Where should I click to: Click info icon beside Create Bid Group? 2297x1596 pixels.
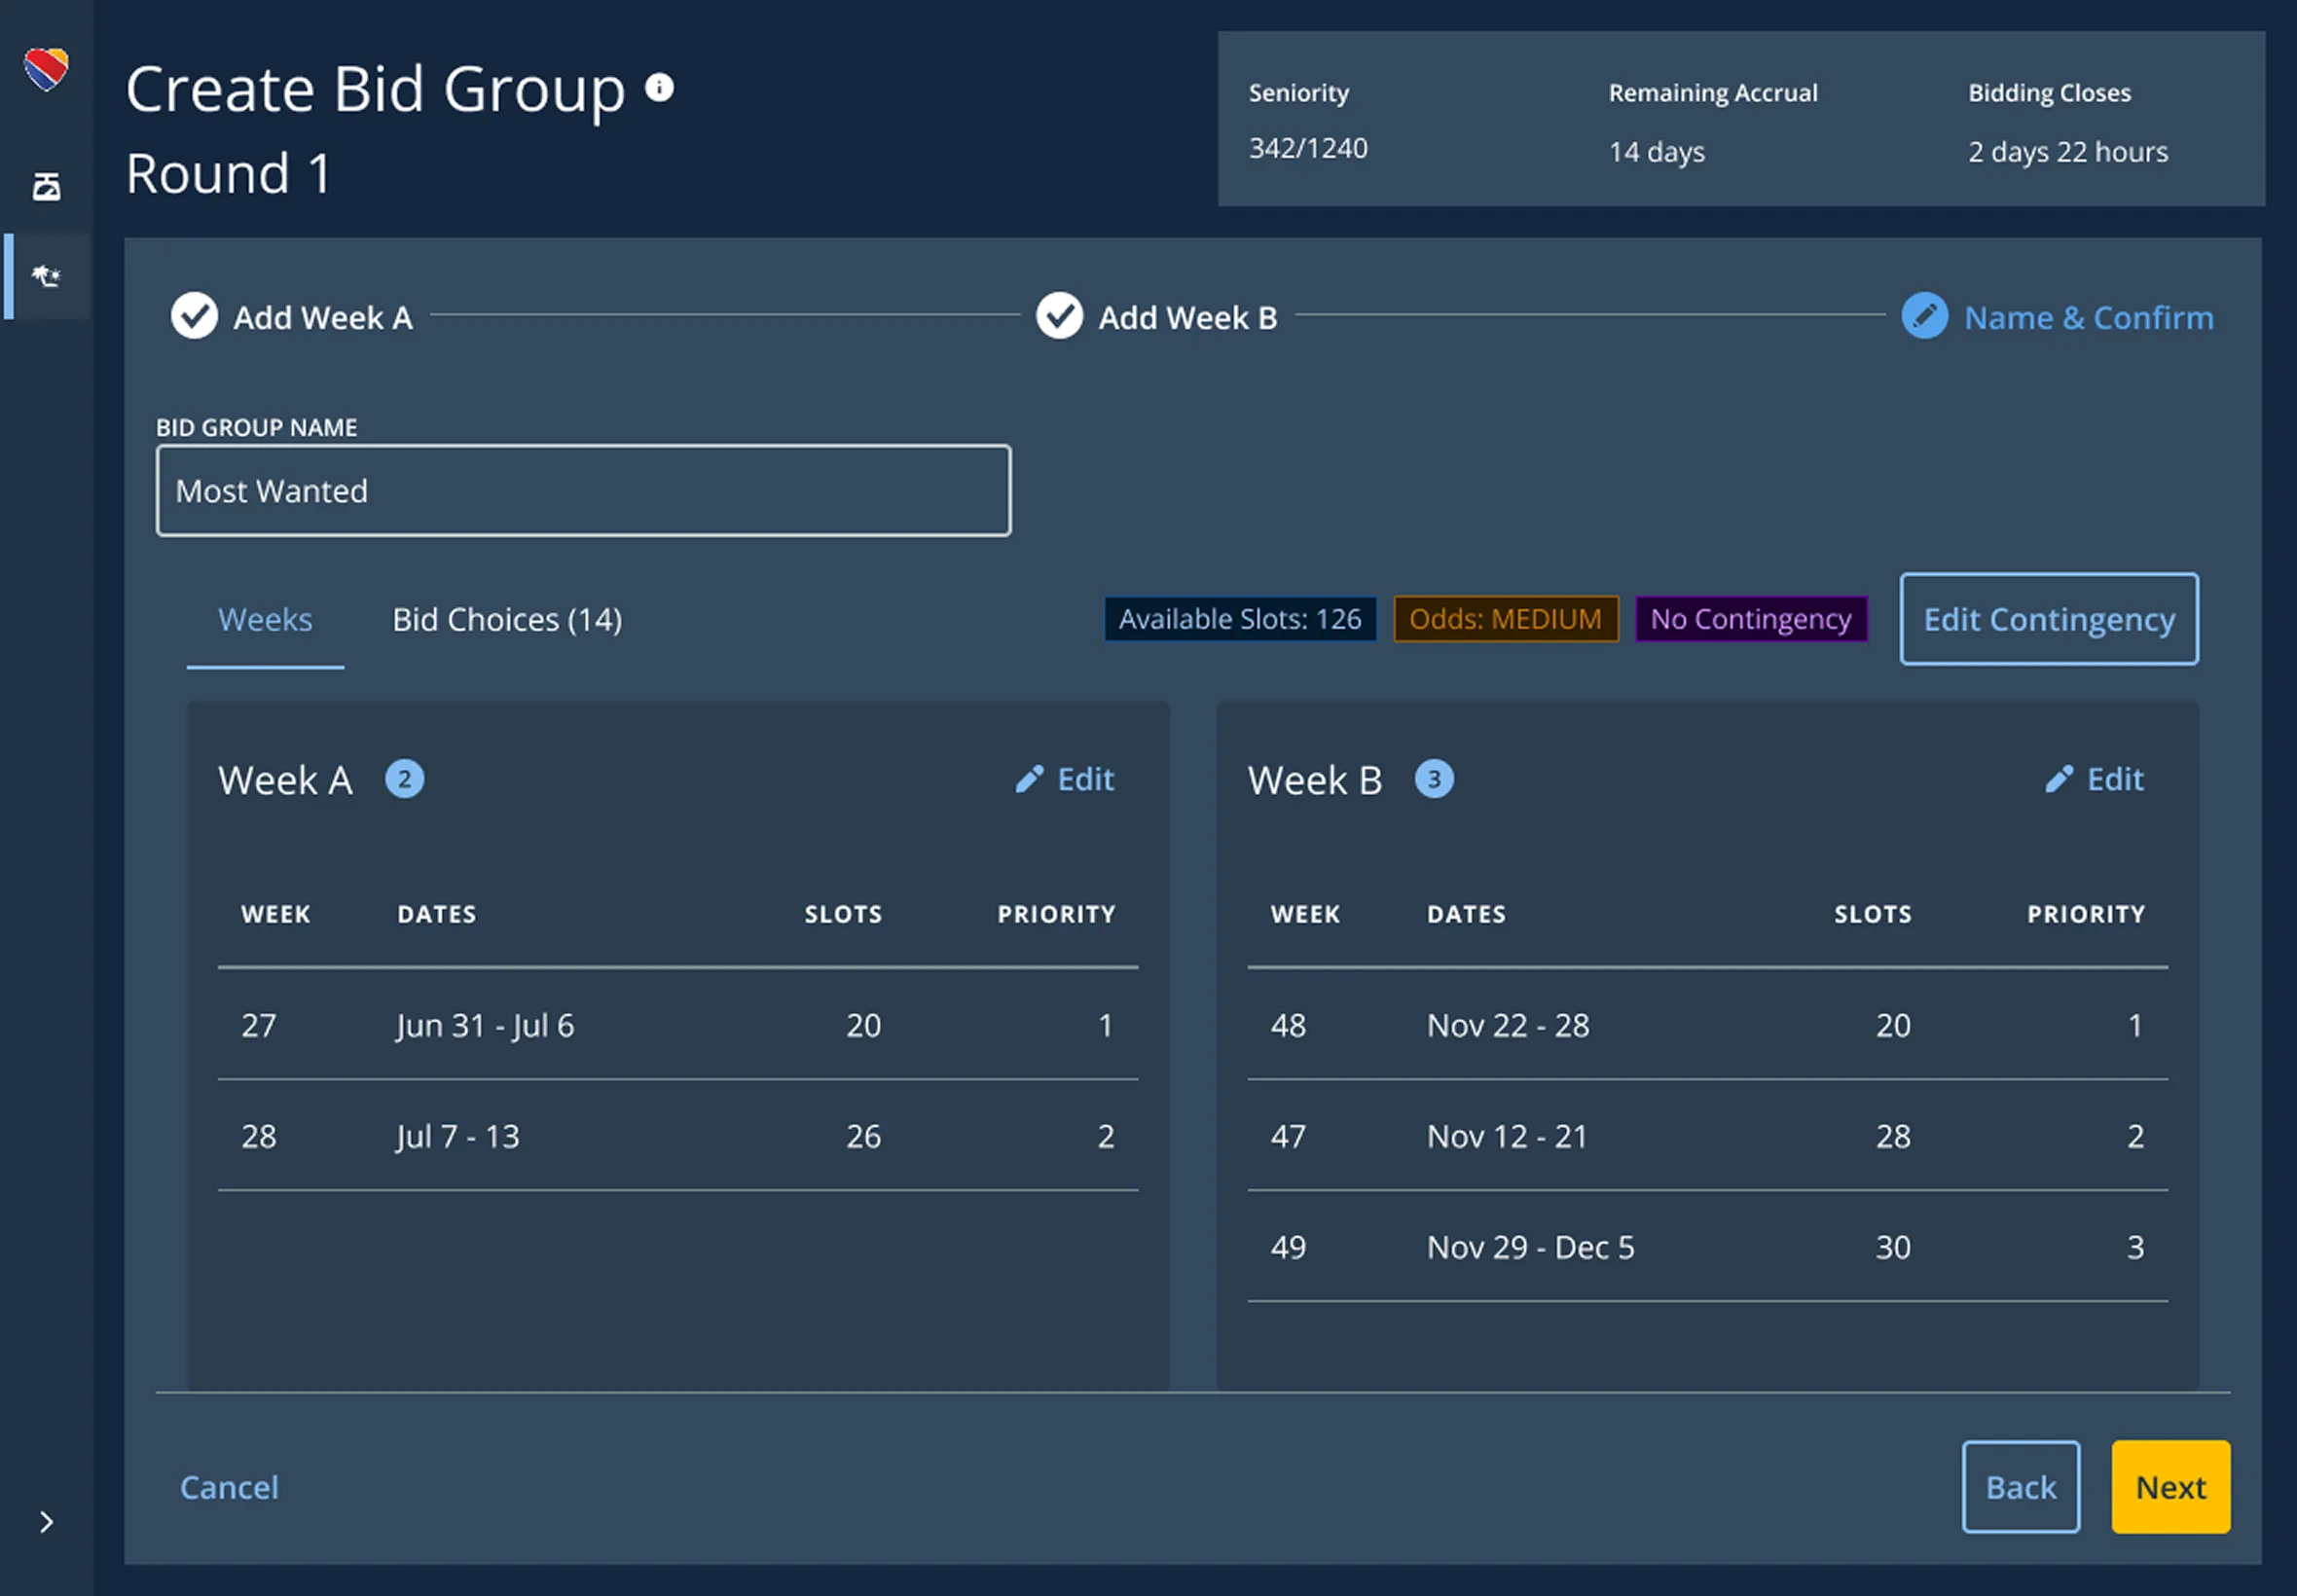tap(659, 88)
